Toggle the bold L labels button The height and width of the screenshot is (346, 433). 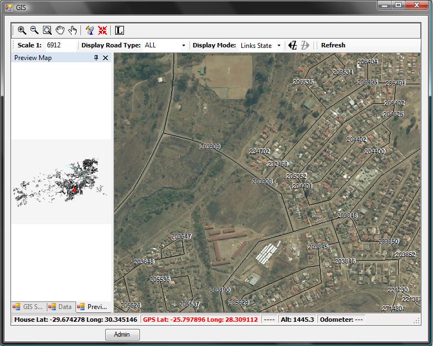tap(120, 31)
